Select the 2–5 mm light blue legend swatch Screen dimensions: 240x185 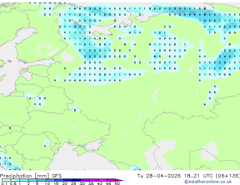(x=33, y=180)
